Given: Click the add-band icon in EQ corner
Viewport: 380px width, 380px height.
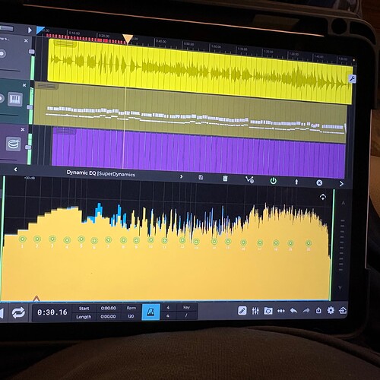Looking at the screenshot, I should point(323,197).
